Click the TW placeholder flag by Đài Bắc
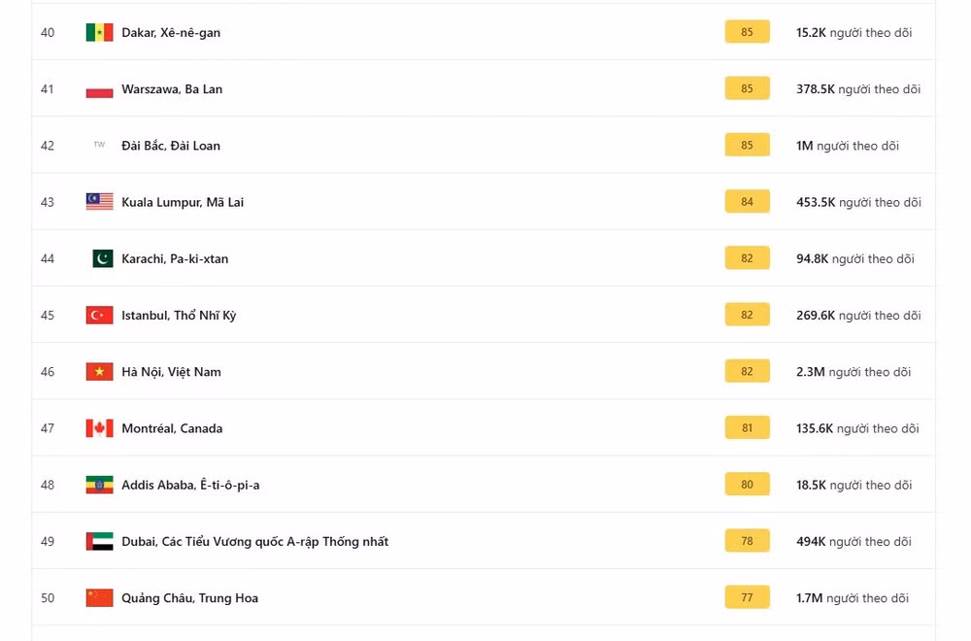Screen dimensions: 971x641 pos(99,145)
